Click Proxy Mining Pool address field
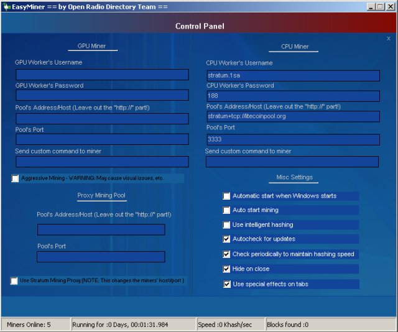 pos(101,229)
